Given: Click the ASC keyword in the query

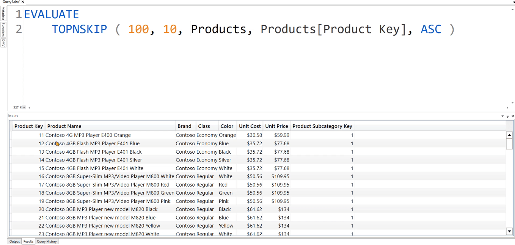Looking at the screenshot, I should click(431, 29).
